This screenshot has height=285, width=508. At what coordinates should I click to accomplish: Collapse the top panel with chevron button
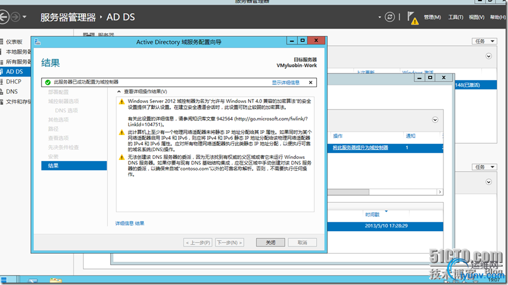pyautogui.click(x=488, y=56)
